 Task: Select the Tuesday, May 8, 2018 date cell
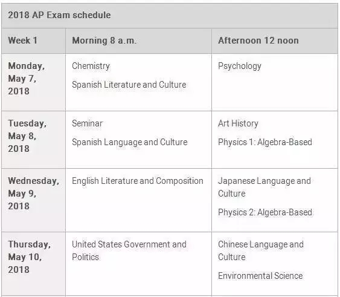pyautogui.click(x=33, y=140)
